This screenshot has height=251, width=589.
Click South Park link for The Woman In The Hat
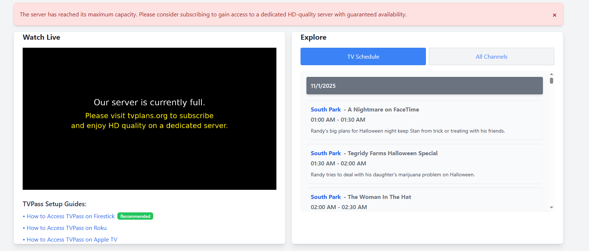326,197
